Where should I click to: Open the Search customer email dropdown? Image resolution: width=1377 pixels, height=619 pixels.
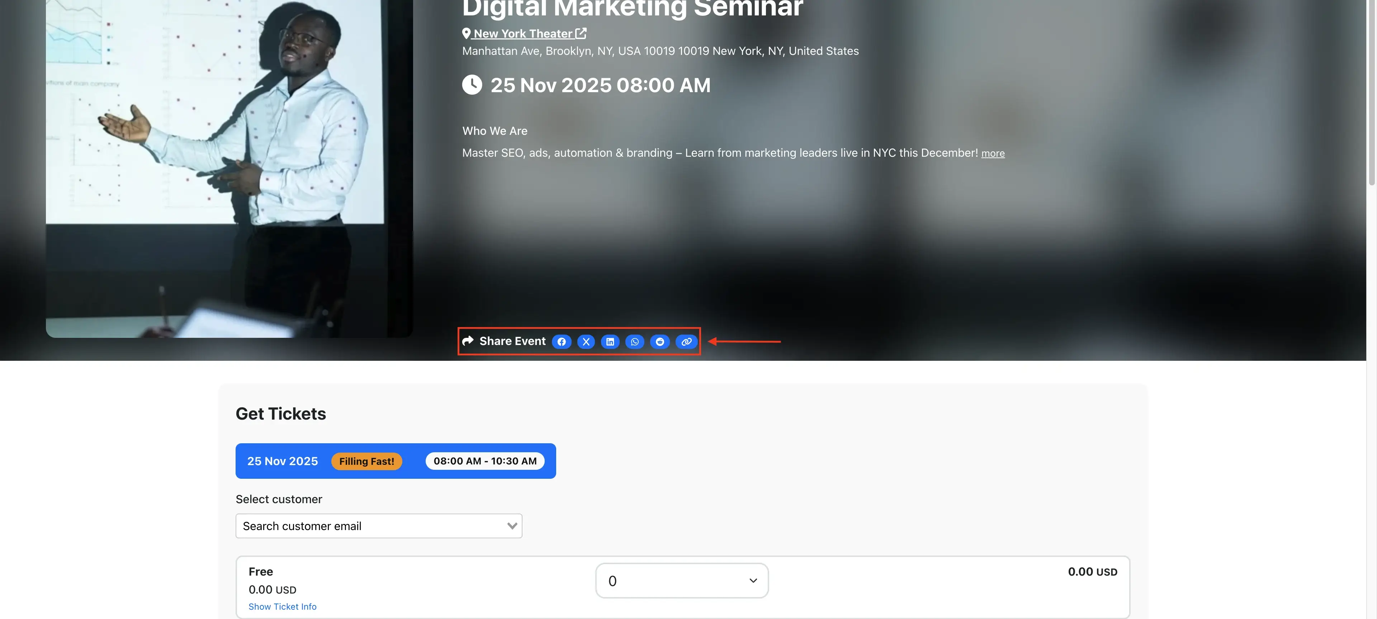[x=378, y=526]
